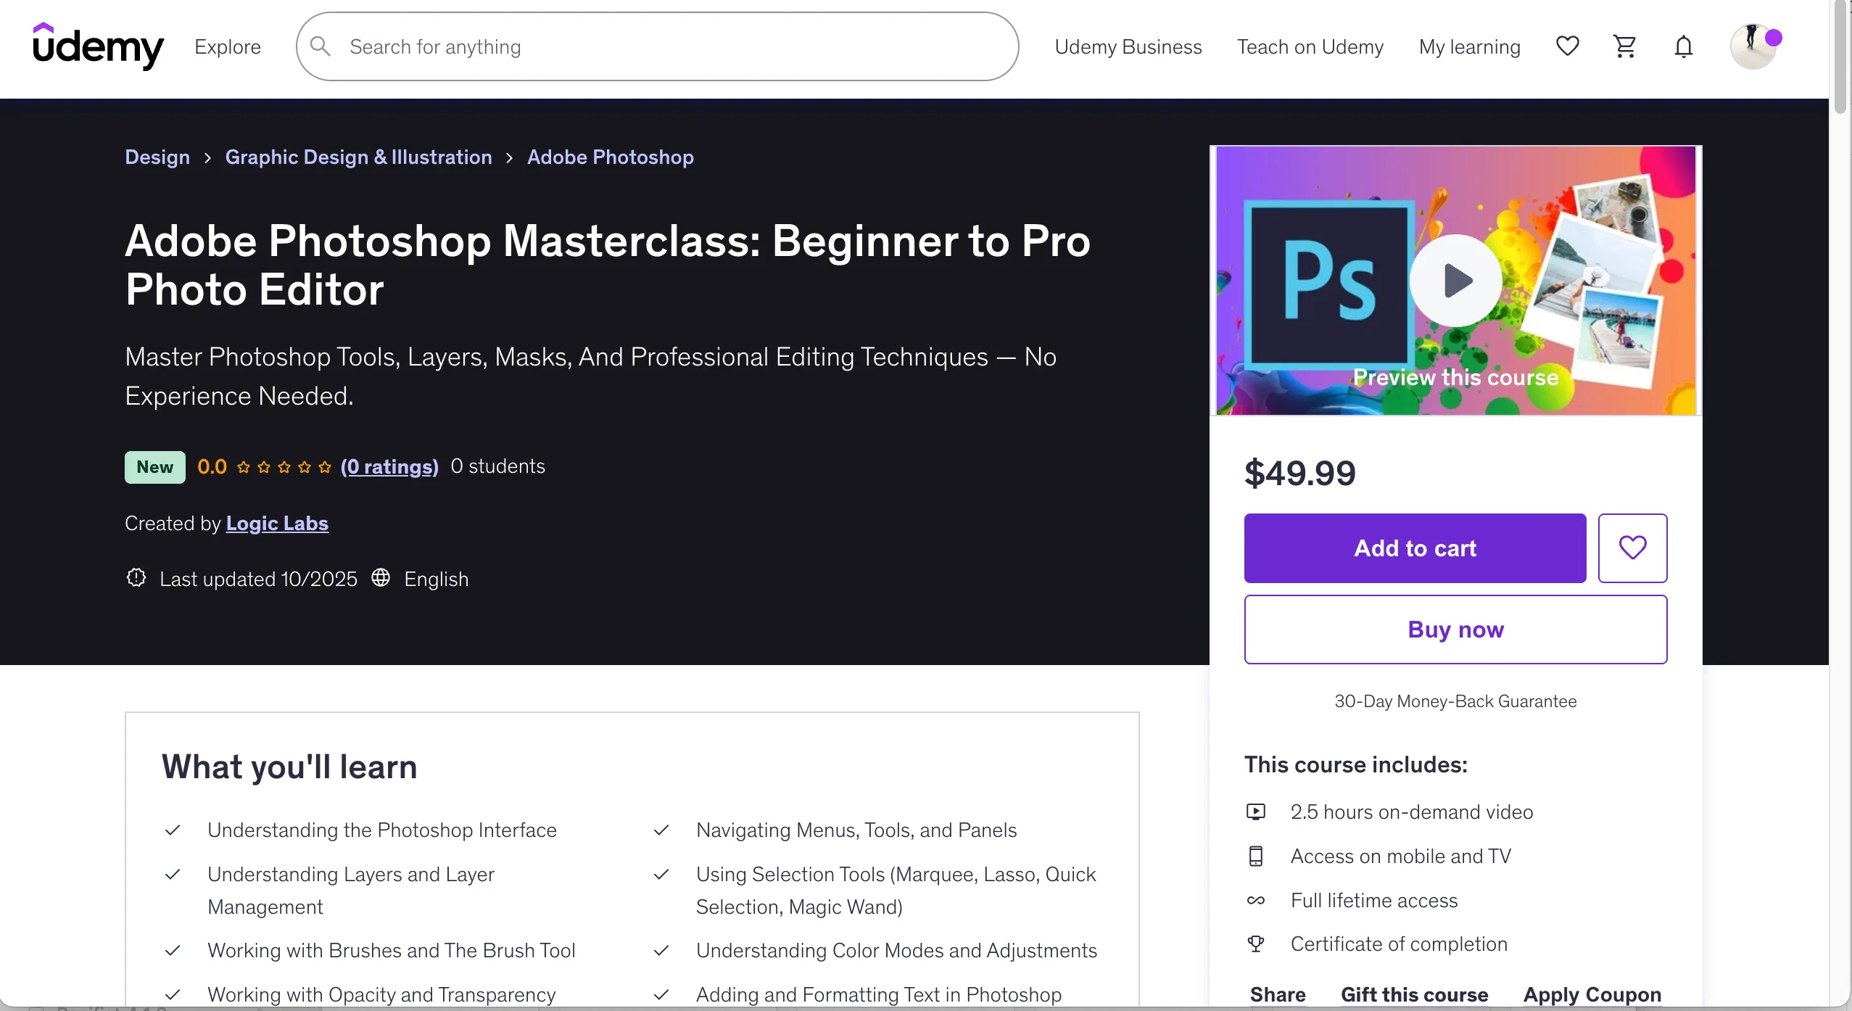
Task: Play the course preview video
Action: (x=1455, y=281)
